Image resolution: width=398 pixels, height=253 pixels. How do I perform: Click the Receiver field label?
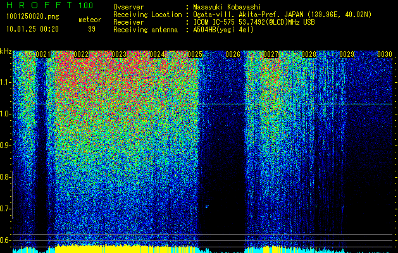(128, 22)
